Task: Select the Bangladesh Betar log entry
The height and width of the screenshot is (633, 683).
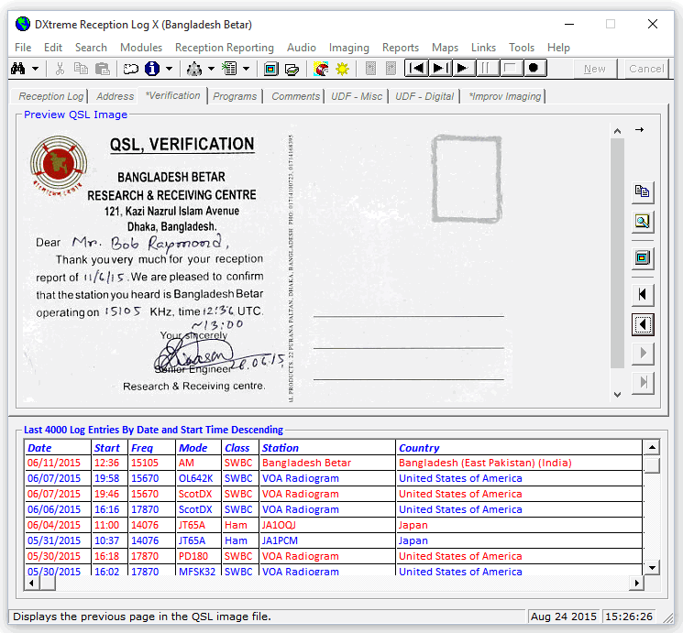Action: point(333,463)
